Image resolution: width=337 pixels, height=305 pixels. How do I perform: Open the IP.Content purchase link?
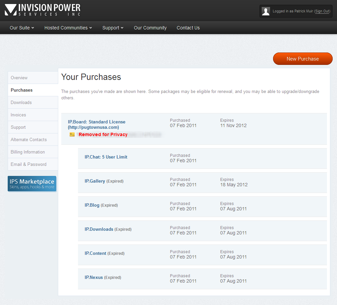(x=95, y=253)
